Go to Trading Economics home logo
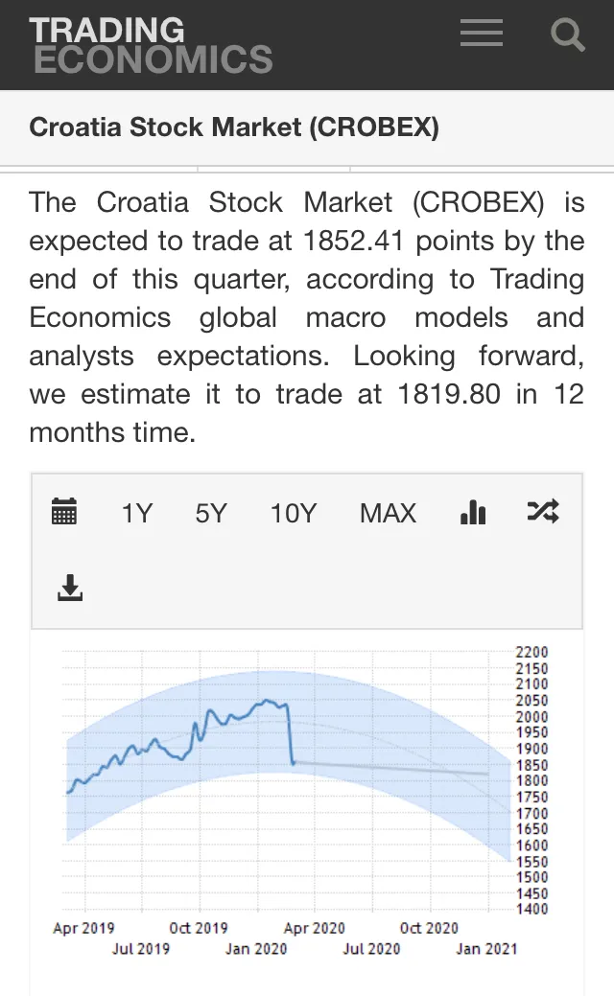 pyautogui.click(x=151, y=45)
